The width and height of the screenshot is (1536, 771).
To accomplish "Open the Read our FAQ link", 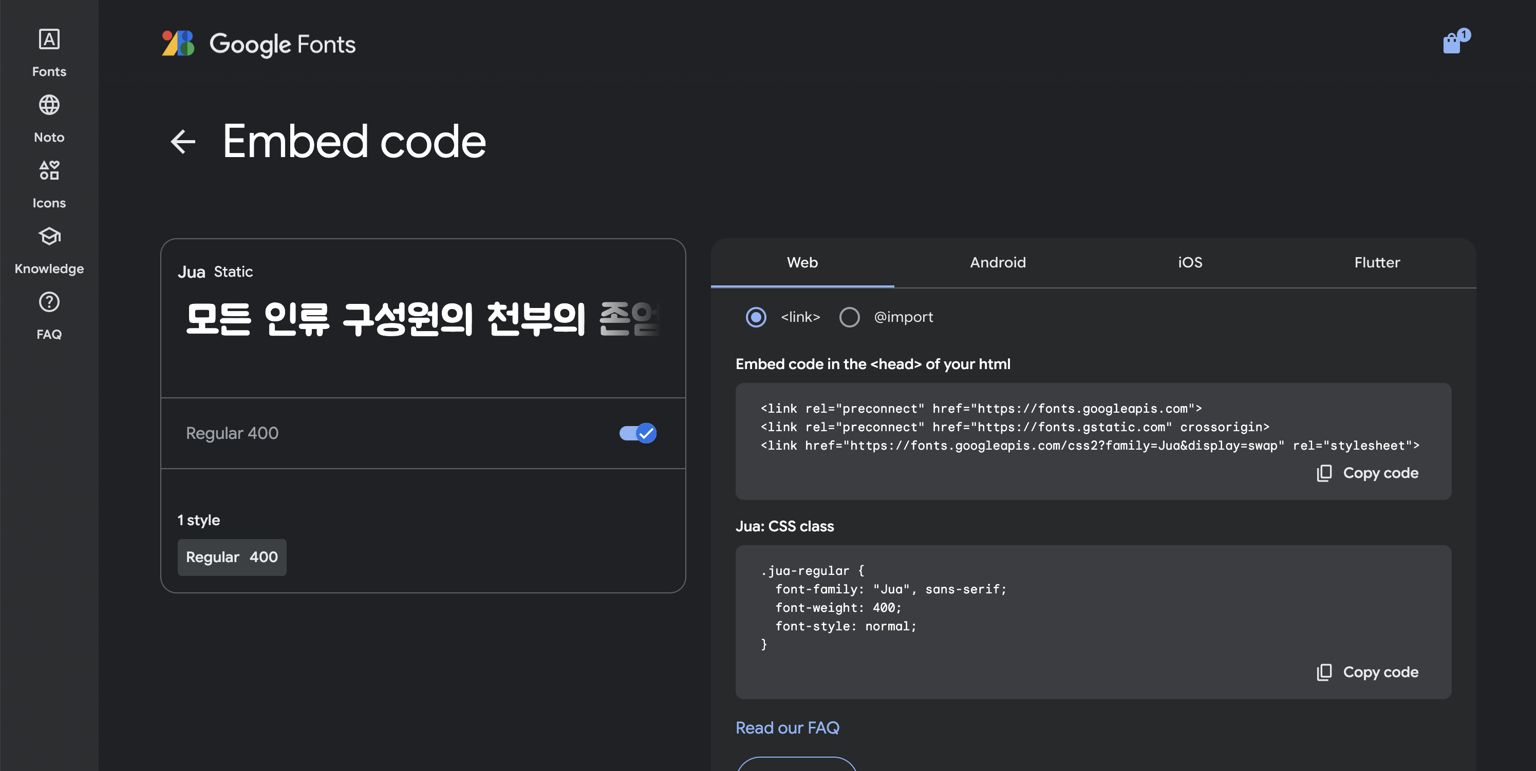I will coord(787,728).
